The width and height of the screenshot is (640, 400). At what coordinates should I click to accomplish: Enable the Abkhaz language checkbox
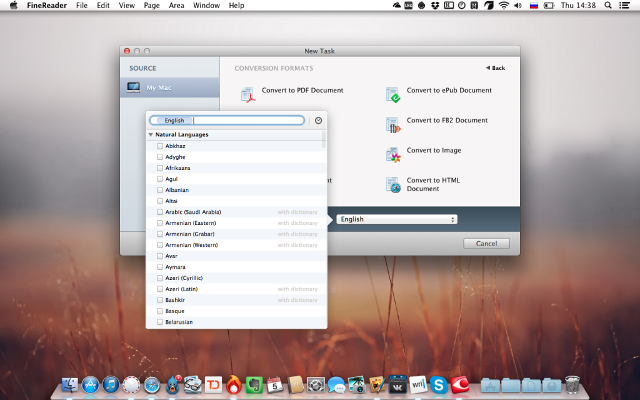coord(160,146)
